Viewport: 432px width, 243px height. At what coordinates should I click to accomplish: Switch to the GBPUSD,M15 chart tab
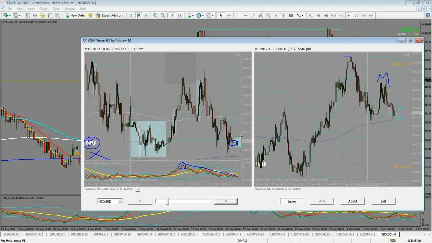pos(79,234)
